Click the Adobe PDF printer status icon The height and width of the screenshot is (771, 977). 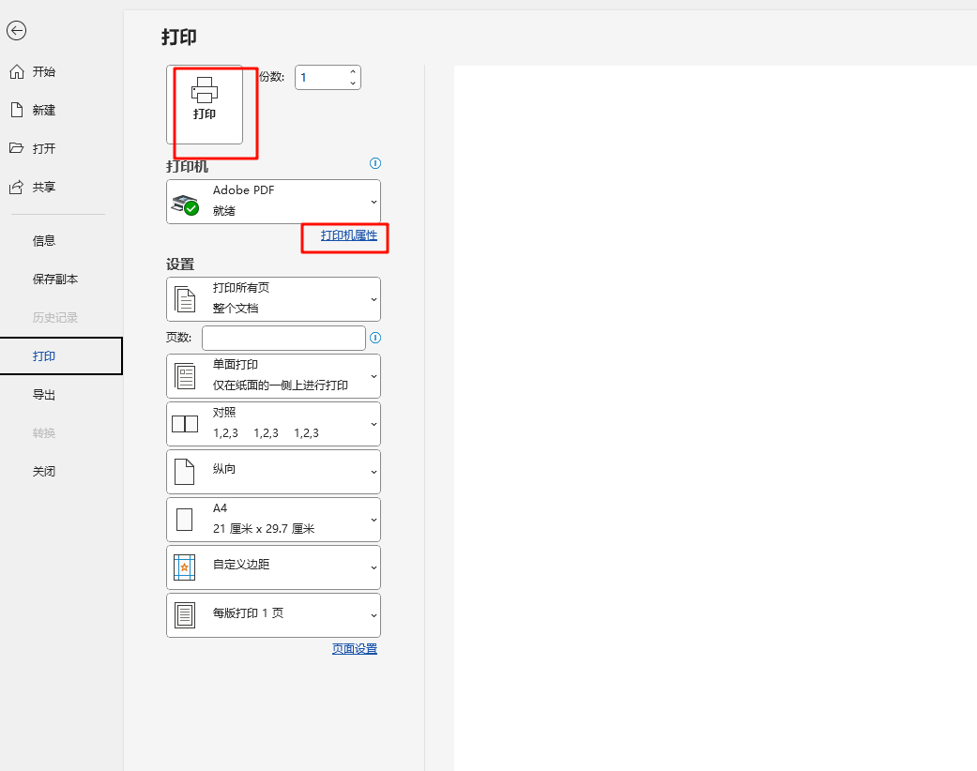click(185, 204)
